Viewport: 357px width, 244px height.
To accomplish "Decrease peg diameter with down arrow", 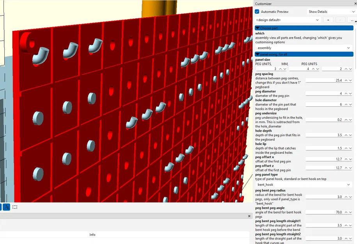I will click(x=350, y=93).
